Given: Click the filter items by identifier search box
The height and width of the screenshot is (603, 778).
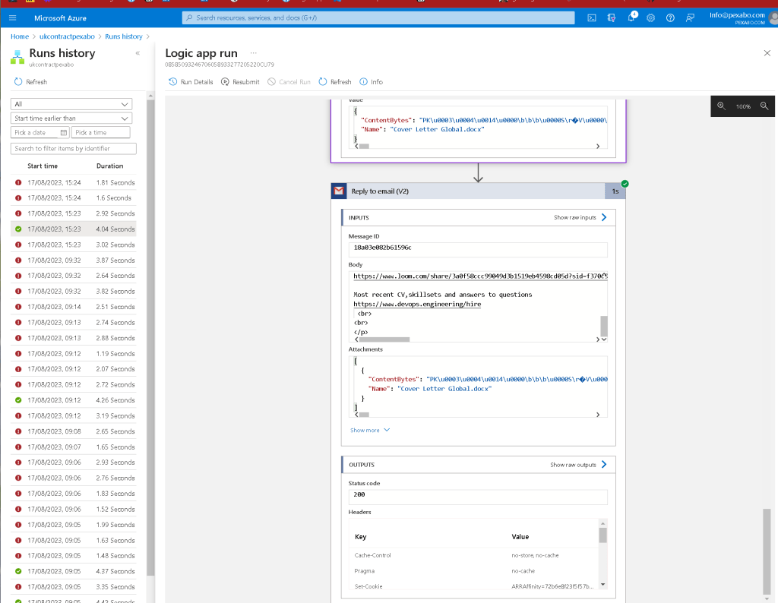Looking at the screenshot, I should coord(74,148).
